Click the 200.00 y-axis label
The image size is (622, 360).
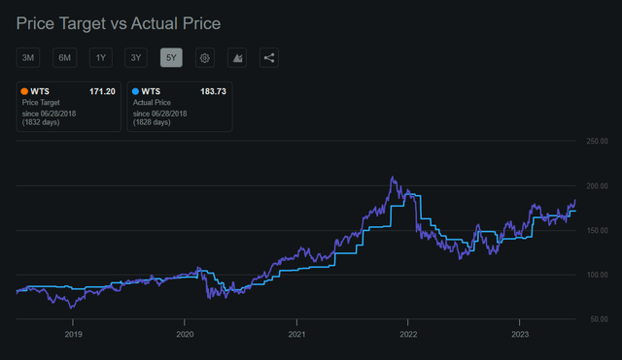pyautogui.click(x=597, y=186)
